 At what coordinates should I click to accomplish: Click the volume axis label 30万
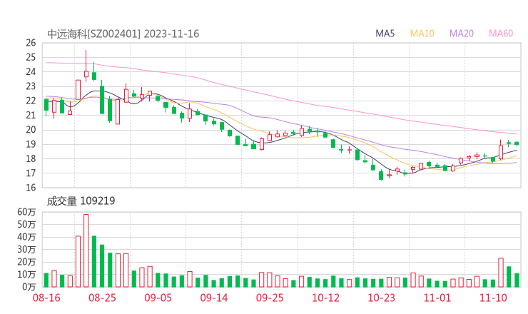[x=26, y=249]
